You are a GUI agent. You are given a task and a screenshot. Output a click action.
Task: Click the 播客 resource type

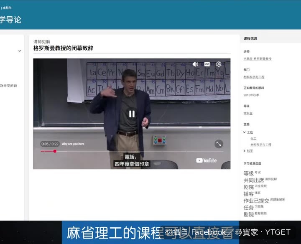coord(252,194)
